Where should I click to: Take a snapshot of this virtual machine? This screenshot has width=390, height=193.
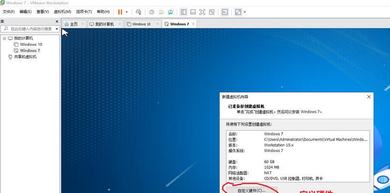(x=152, y=12)
